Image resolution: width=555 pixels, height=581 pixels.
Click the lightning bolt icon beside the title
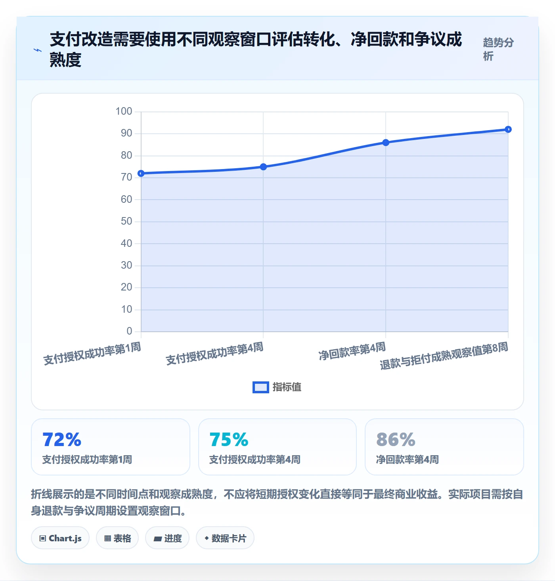tap(38, 50)
